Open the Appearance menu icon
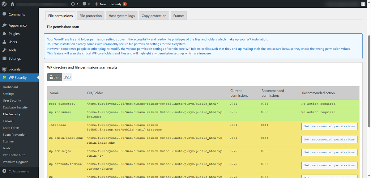The image size is (371, 178). tap(4, 25)
